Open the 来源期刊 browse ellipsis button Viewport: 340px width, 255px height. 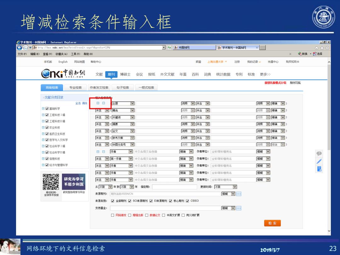click(239, 194)
